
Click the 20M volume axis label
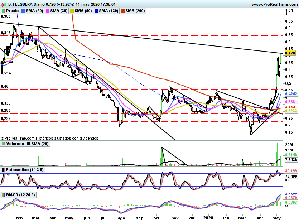pos(289,145)
